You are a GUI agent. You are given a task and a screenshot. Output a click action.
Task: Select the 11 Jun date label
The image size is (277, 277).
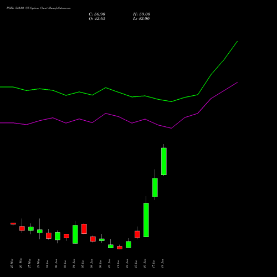click(119, 263)
